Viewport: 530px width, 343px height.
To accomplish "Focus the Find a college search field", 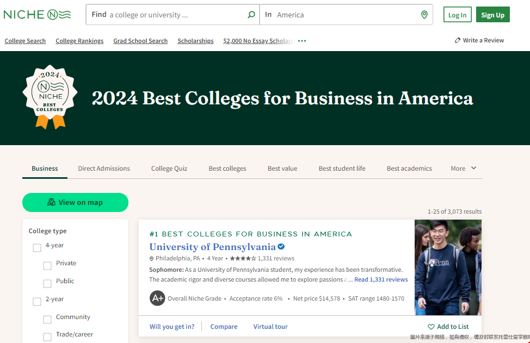I will [x=172, y=15].
